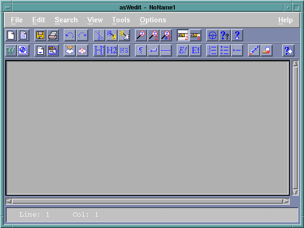Expand the View menu

pyautogui.click(x=95, y=20)
